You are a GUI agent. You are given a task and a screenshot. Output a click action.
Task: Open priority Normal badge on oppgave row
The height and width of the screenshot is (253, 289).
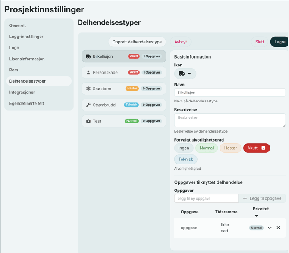tap(256, 228)
